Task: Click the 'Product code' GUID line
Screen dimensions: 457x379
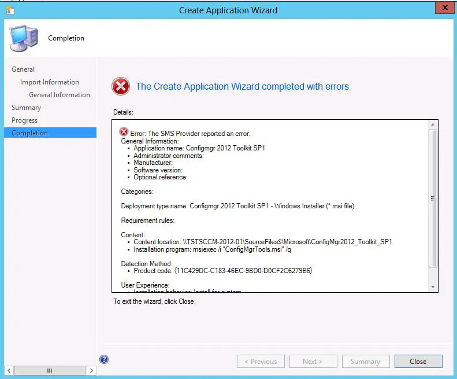Action: tap(222, 271)
